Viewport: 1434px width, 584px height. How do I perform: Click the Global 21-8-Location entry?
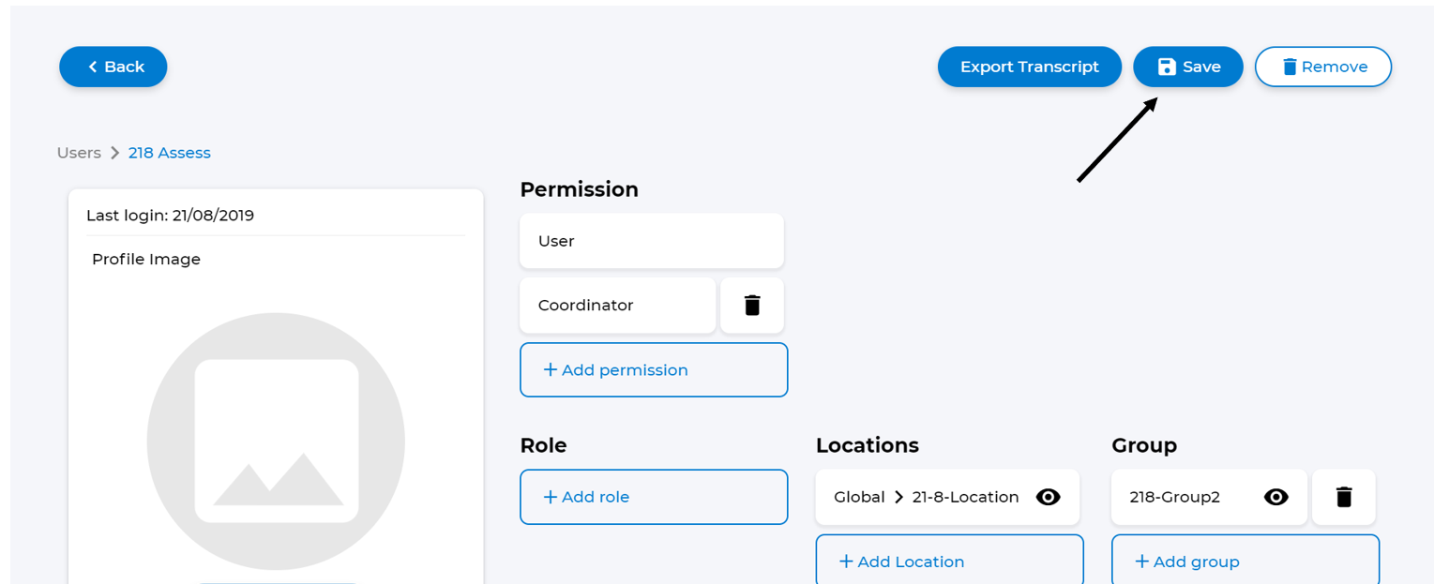click(926, 497)
